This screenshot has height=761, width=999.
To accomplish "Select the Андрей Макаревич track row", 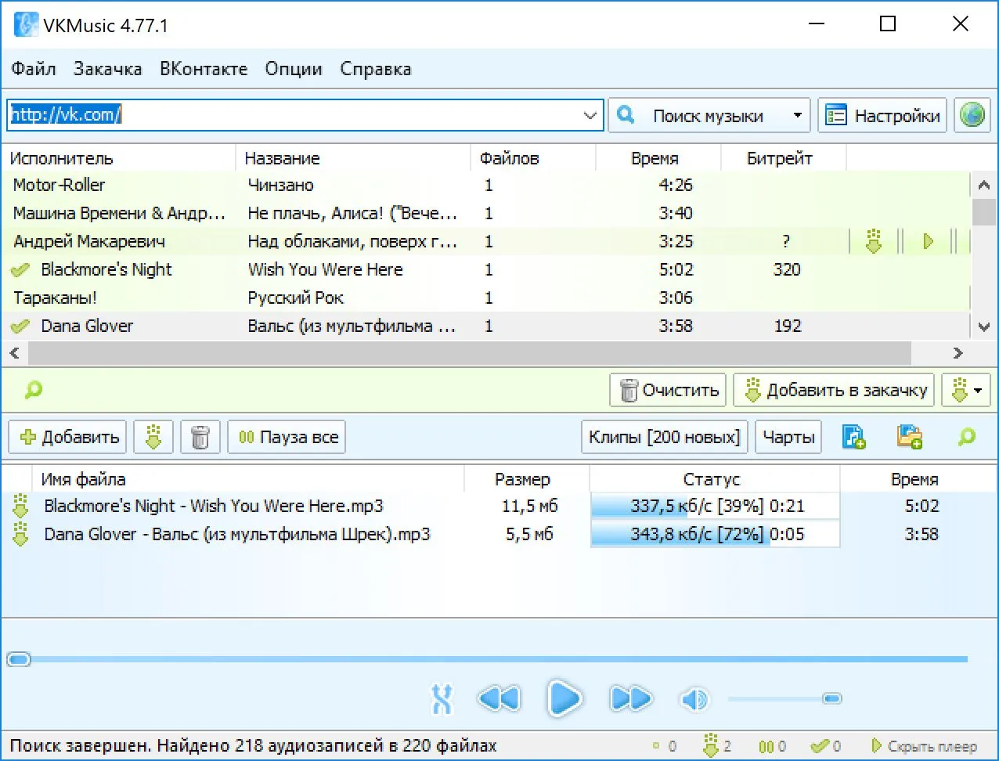I will 485,241.
